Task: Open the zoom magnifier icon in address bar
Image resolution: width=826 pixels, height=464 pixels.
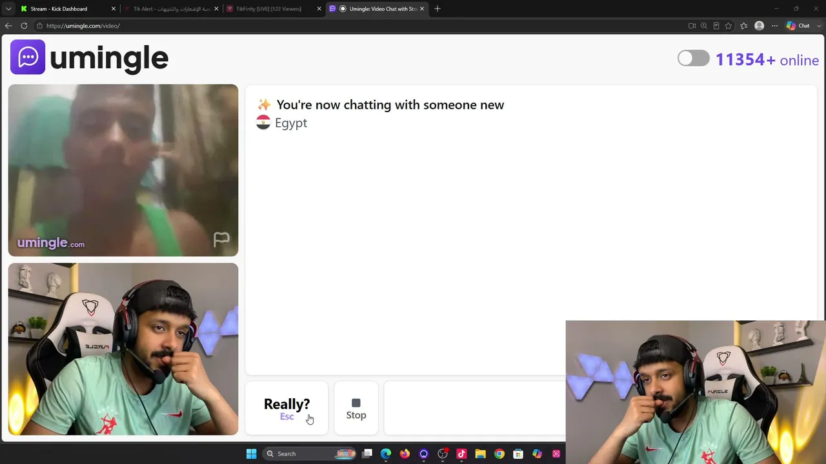Action: coord(704,26)
